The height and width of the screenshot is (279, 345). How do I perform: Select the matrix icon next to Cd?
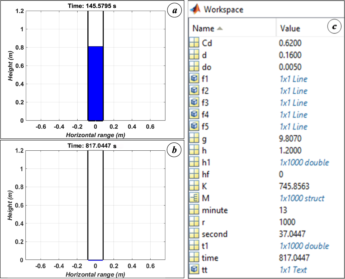click(x=194, y=43)
